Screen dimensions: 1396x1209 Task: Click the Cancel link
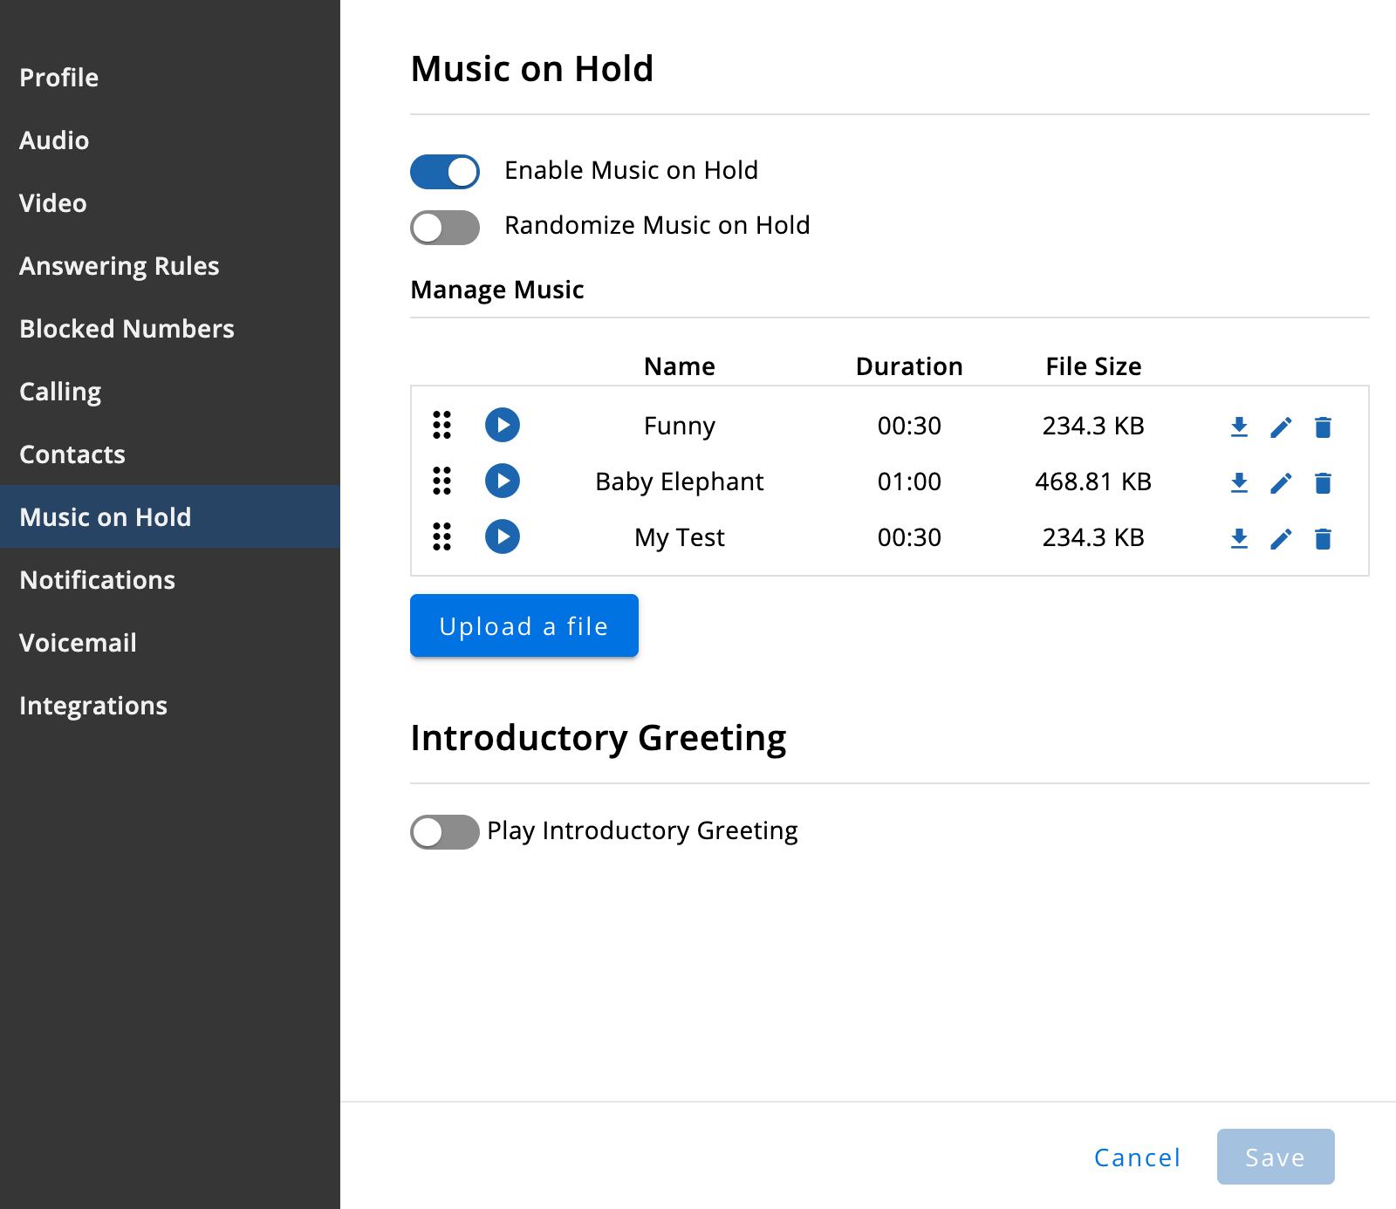[x=1137, y=1158]
